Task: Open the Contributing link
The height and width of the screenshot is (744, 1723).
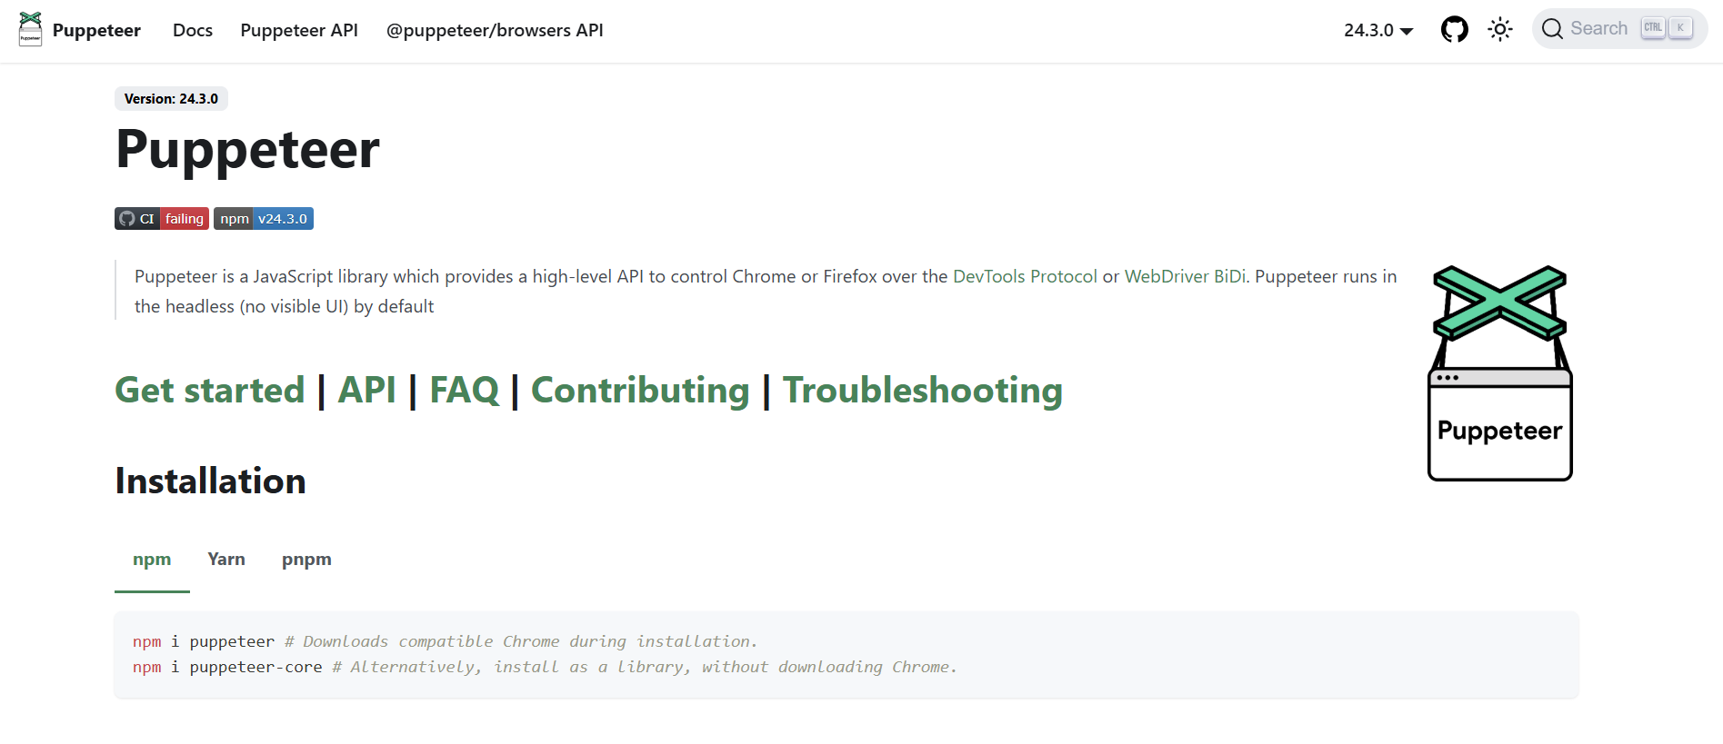Action: (640, 390)
